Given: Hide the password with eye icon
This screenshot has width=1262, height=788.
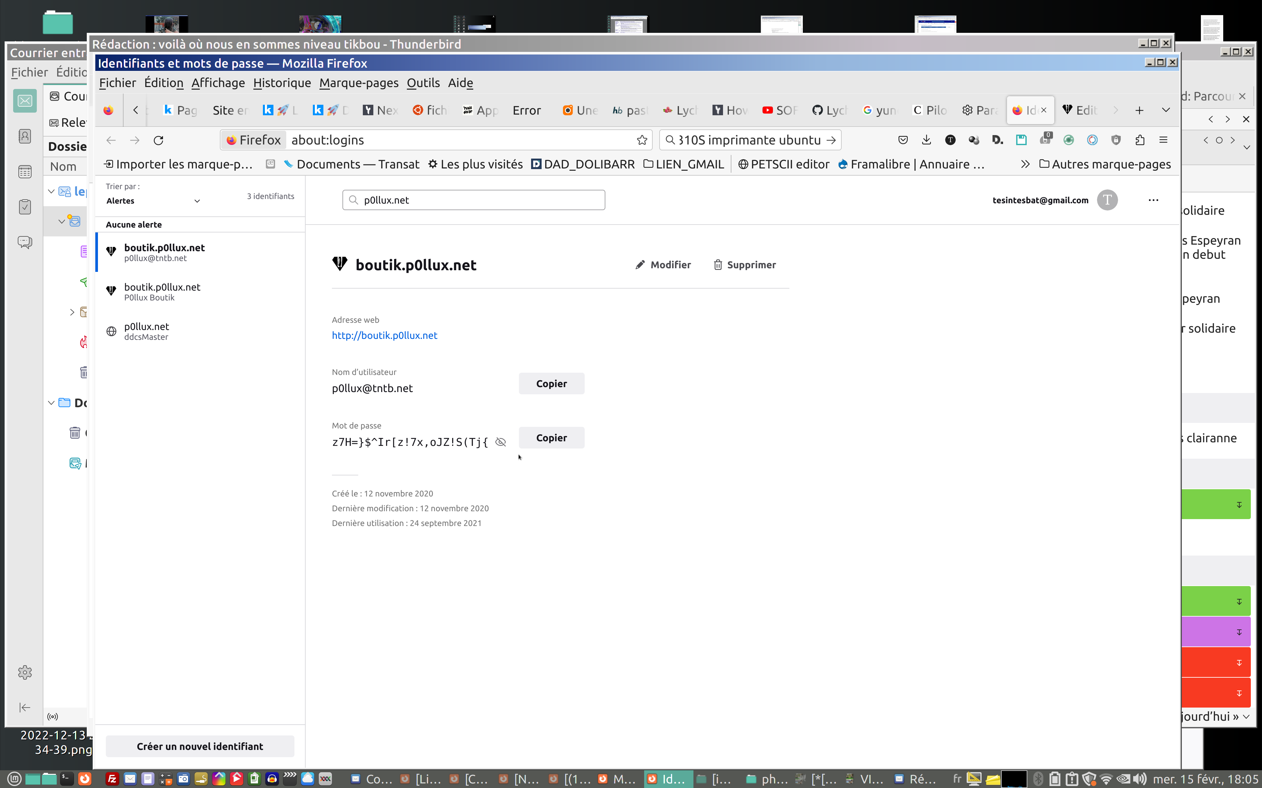Looking at the screenshot, I should 501,442.
